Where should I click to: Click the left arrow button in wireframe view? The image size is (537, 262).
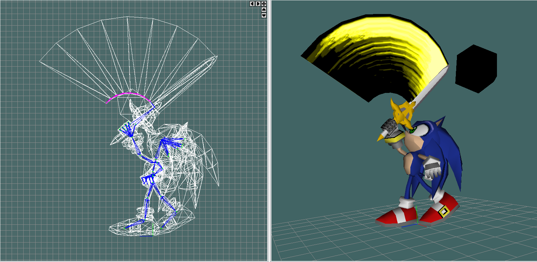point(252,4)
